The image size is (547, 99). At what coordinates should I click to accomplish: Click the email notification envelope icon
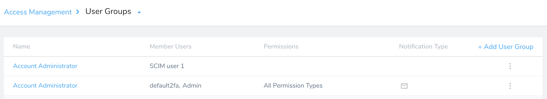pyautogui.click(x=404, y=86)
